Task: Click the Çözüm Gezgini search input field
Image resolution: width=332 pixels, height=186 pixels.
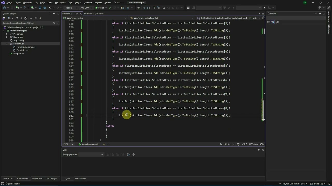Action: [27, 23]
